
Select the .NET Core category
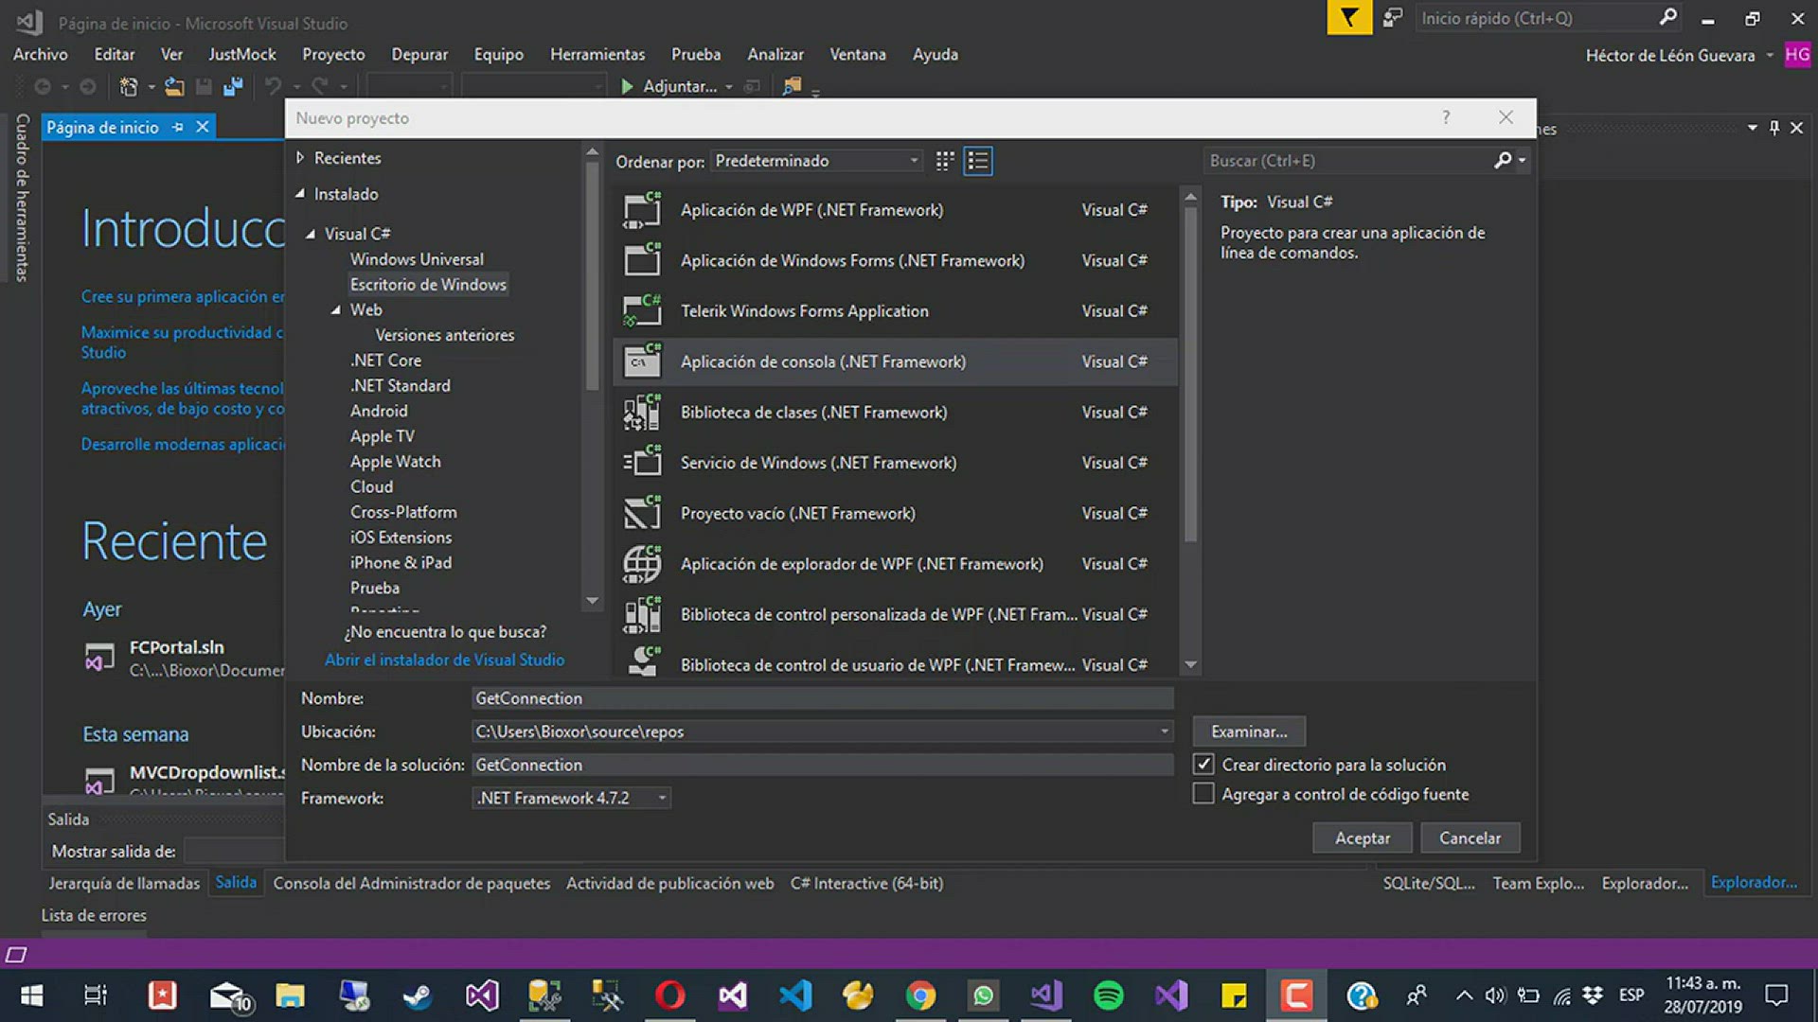[385, 361]
